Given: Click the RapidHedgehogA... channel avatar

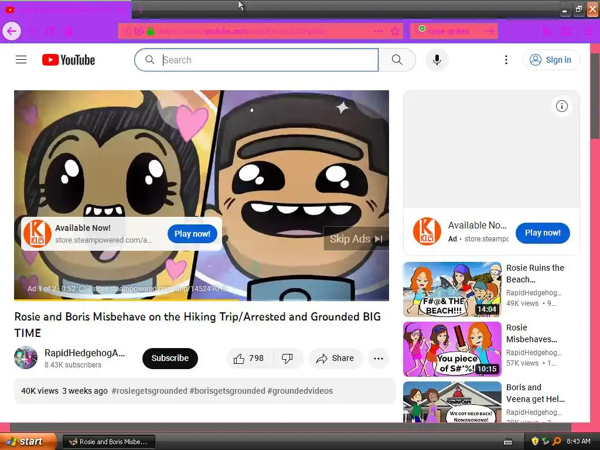Looking at the screenshot, I should click(26, 358).
